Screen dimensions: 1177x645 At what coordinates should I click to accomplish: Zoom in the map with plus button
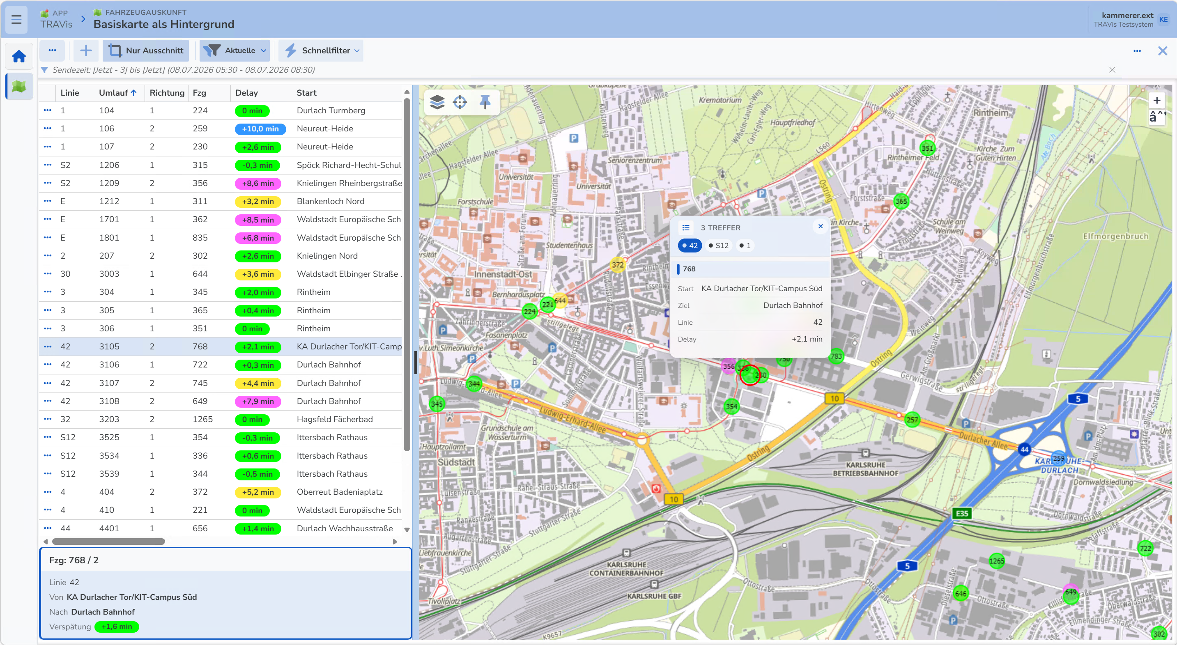[x=1156, y=100]
